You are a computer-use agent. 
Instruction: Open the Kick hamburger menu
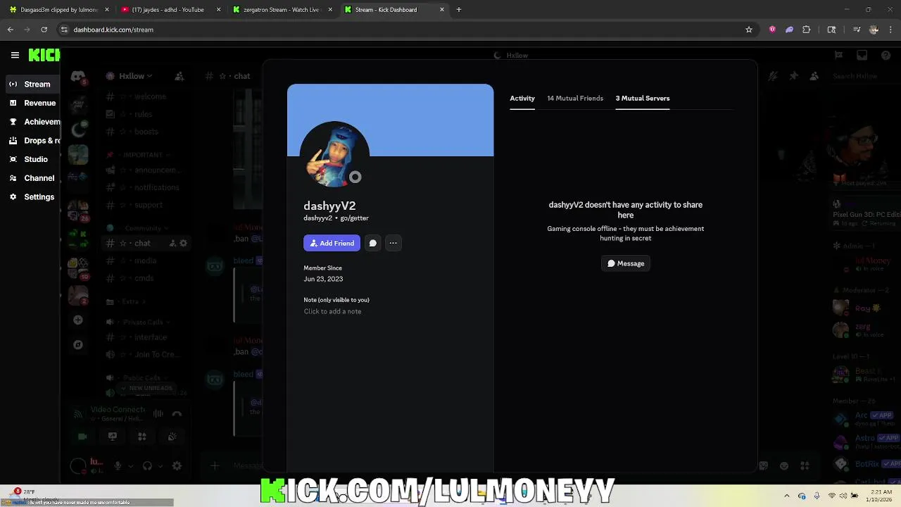15,55
